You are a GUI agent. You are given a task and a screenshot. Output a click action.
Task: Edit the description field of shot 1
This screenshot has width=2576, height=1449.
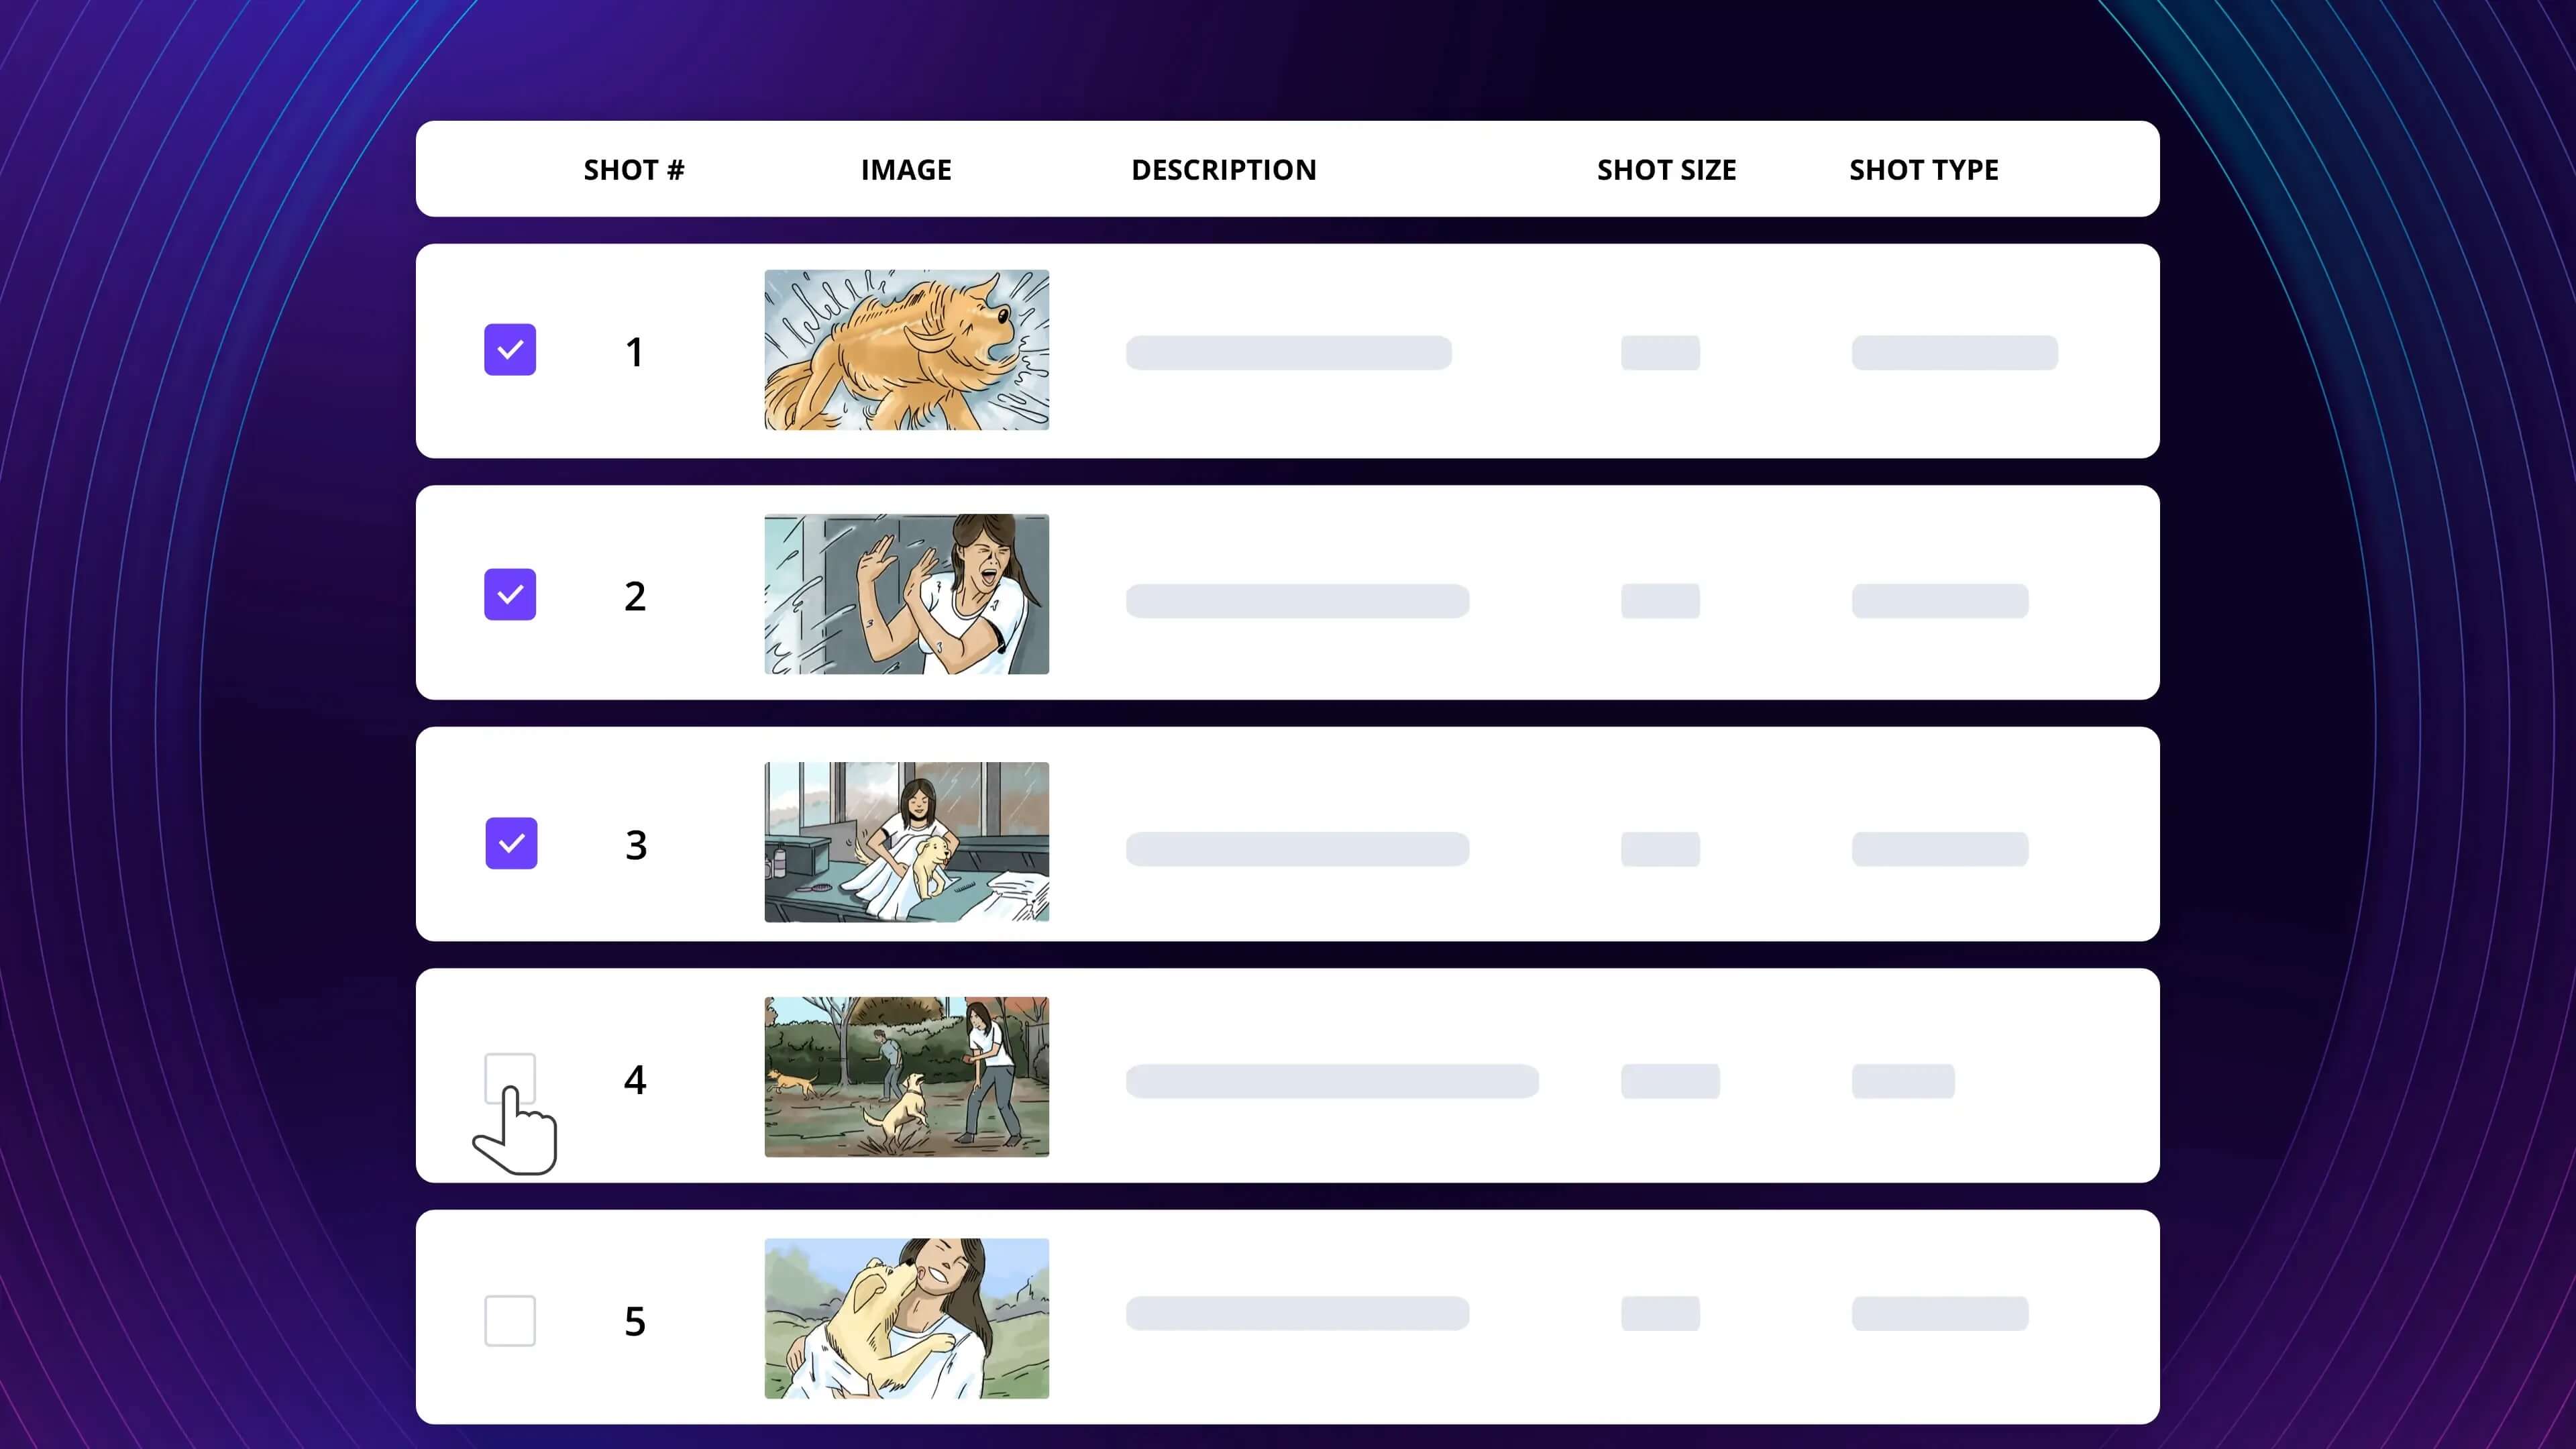coord(1288,353)
